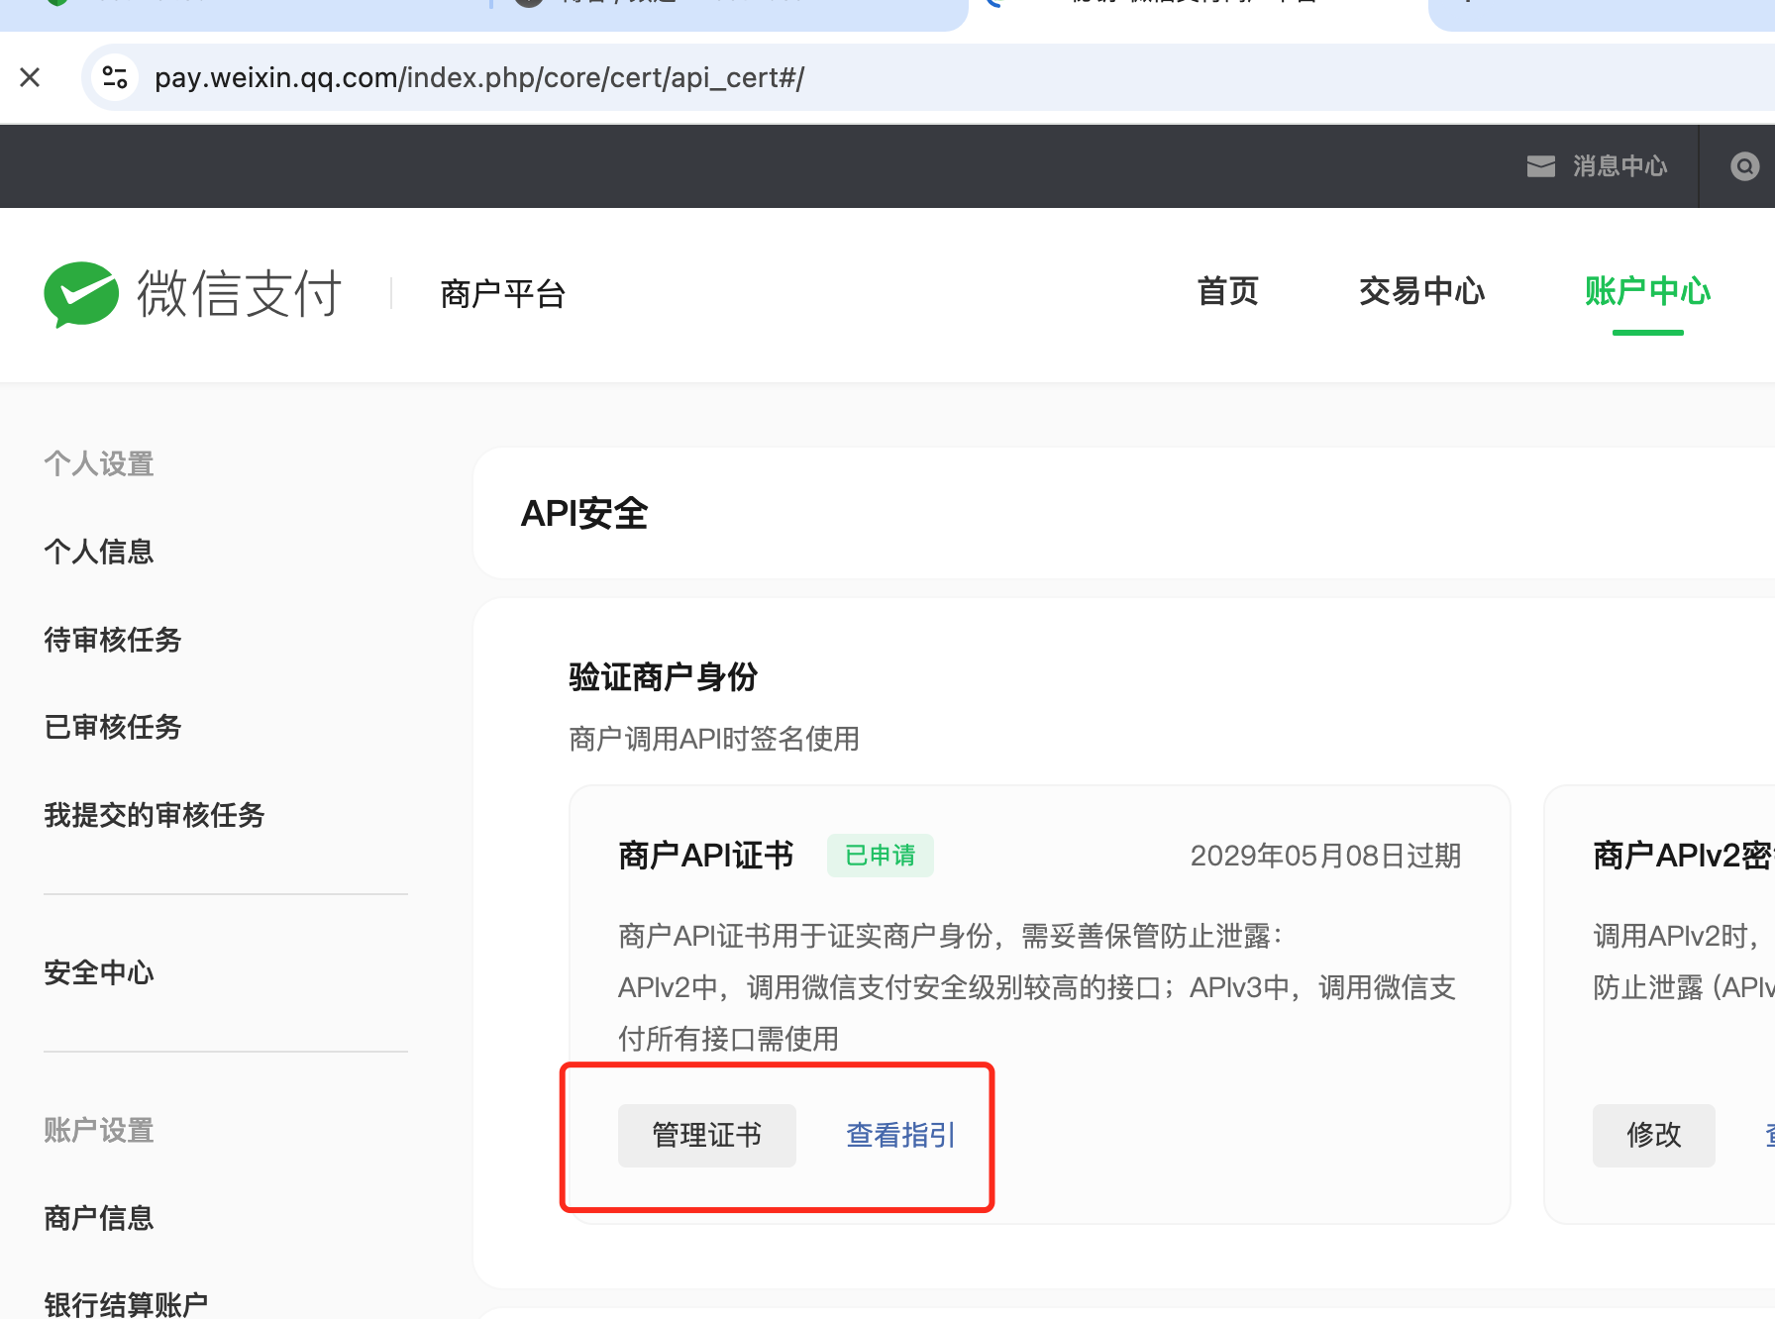Click the message center envelope icon

coord(1540,166)
